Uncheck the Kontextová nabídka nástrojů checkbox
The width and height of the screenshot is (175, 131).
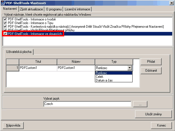[5, 26]
